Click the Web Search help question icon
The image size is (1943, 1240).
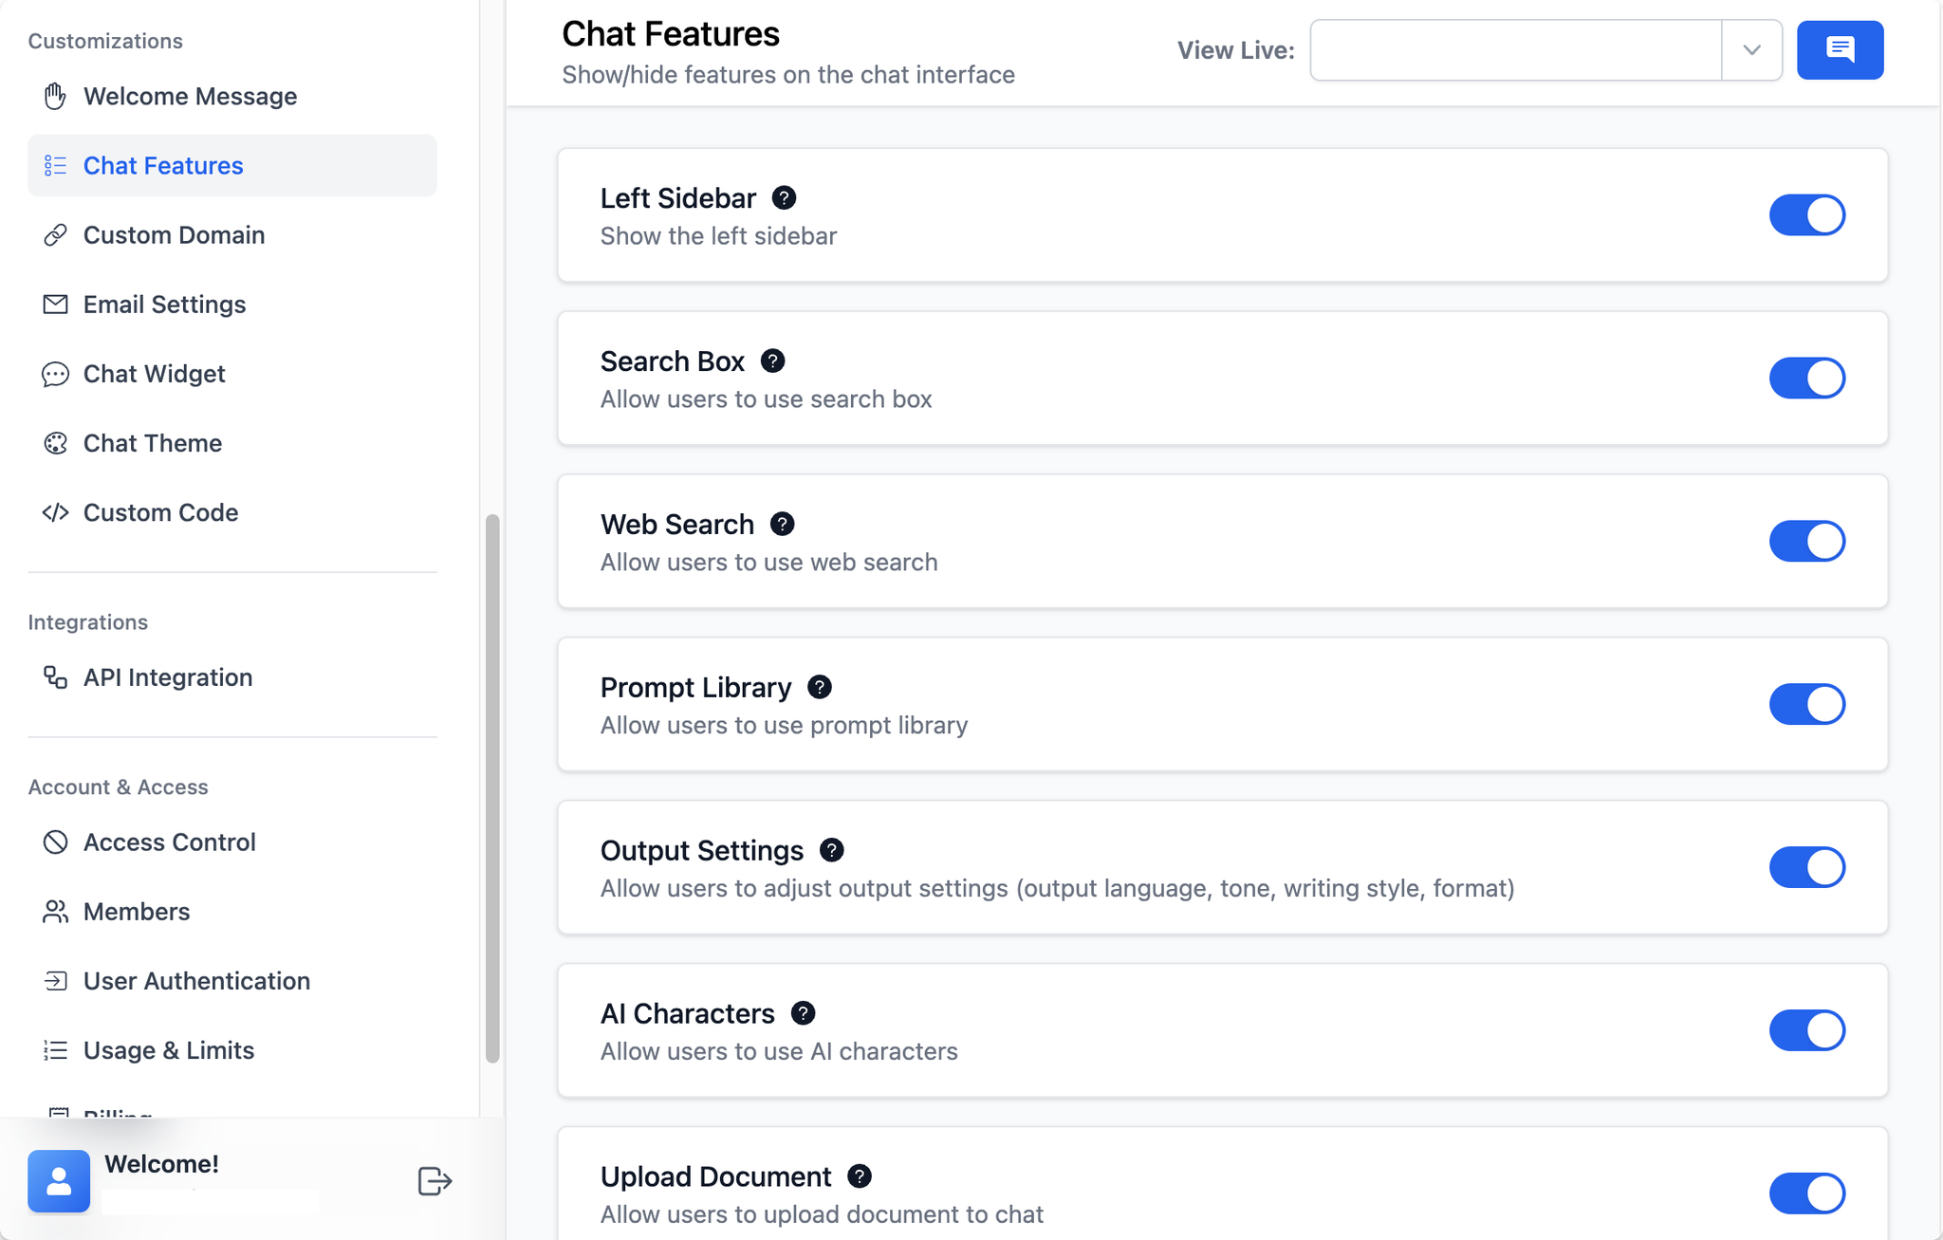[x=782, y=524]
